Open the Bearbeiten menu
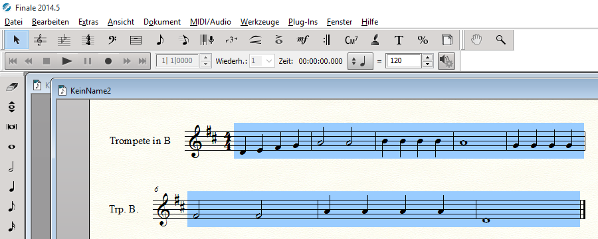The image size is (598, 239). pos(50,22)
